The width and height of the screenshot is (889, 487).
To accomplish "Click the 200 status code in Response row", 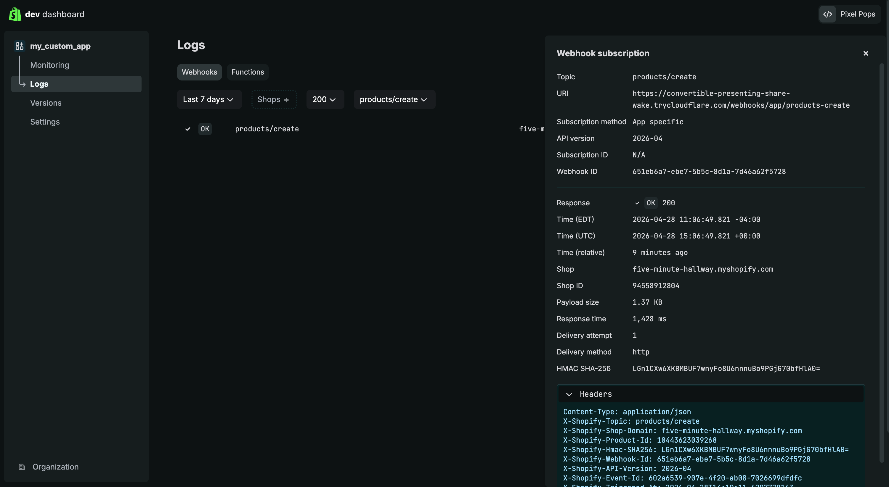I will (668, 203).
